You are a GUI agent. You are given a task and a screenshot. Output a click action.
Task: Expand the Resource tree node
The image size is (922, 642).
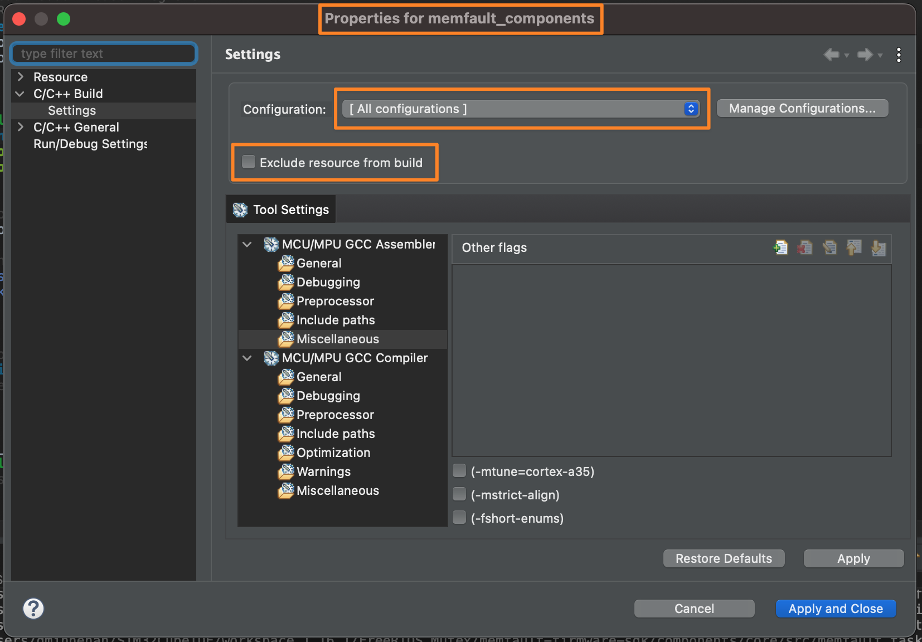[x=21, y=77]
